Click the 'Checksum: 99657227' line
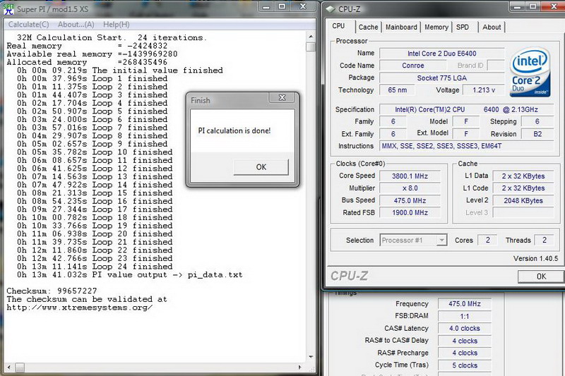Screen dimensions: 565x376 [52, 291]
